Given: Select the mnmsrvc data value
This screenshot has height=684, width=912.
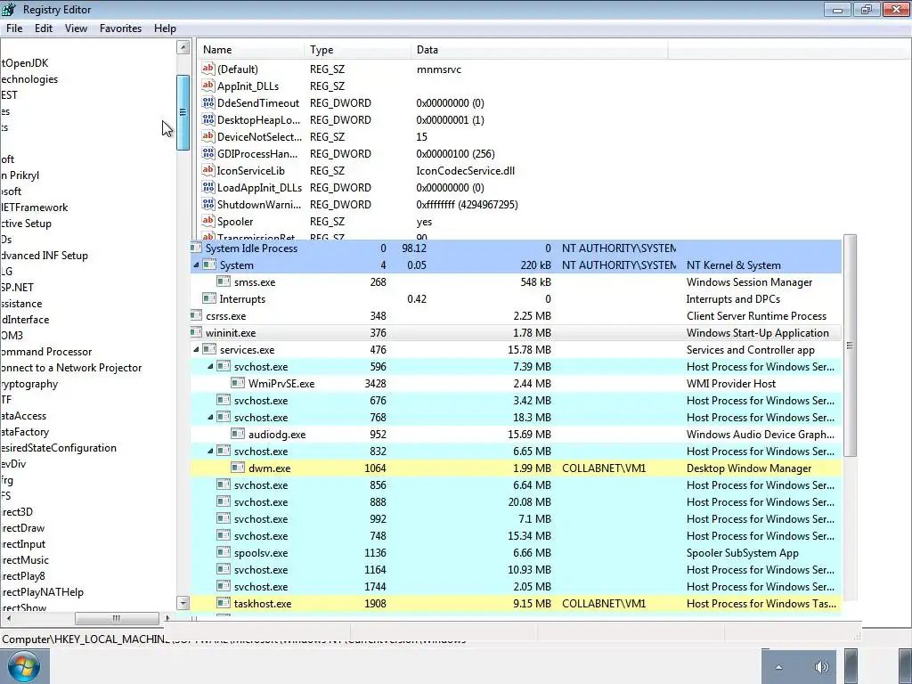Looking at the screenshot, I should tap(438, 69).
